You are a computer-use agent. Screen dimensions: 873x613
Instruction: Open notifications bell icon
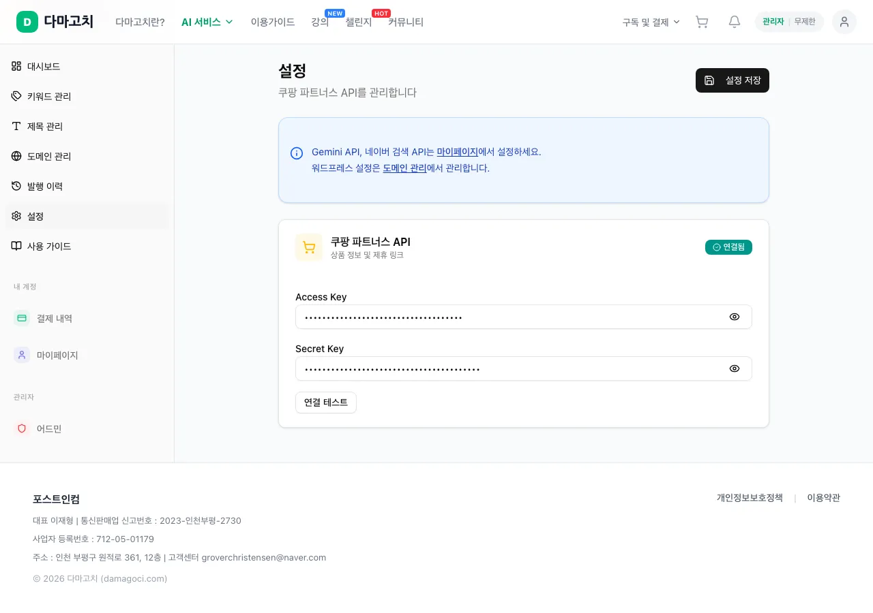[735, 22]
